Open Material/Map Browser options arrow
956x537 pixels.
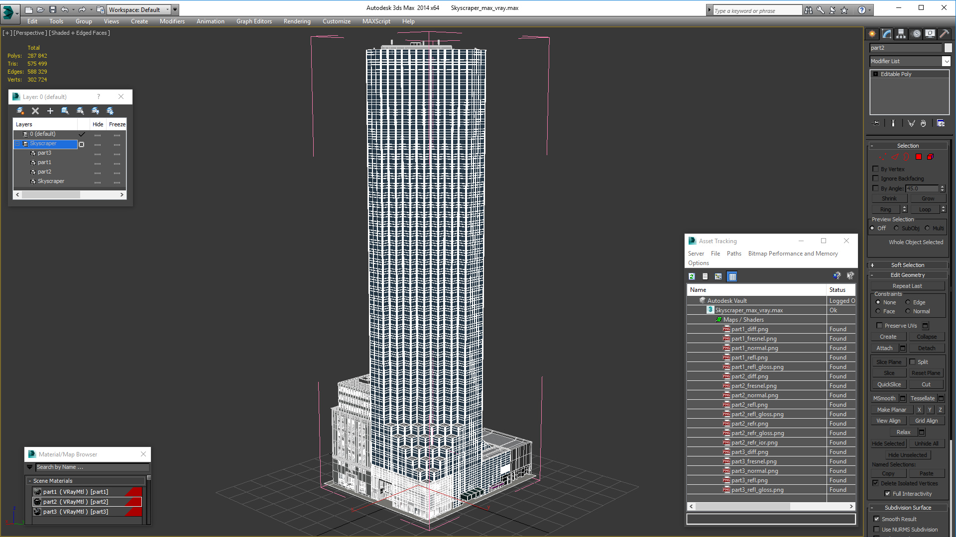[x=30, y=467]
